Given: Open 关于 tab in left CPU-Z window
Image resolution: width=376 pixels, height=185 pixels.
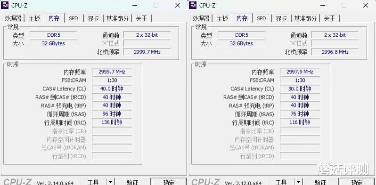Looking at the screenshot, I should (141, 18).
